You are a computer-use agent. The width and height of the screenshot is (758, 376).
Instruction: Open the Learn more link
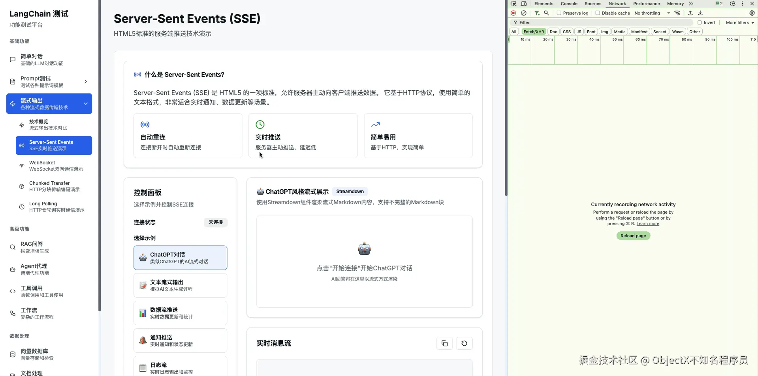[x=648, y=224]
